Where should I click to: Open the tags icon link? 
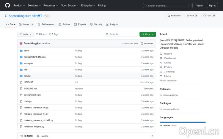50,34
